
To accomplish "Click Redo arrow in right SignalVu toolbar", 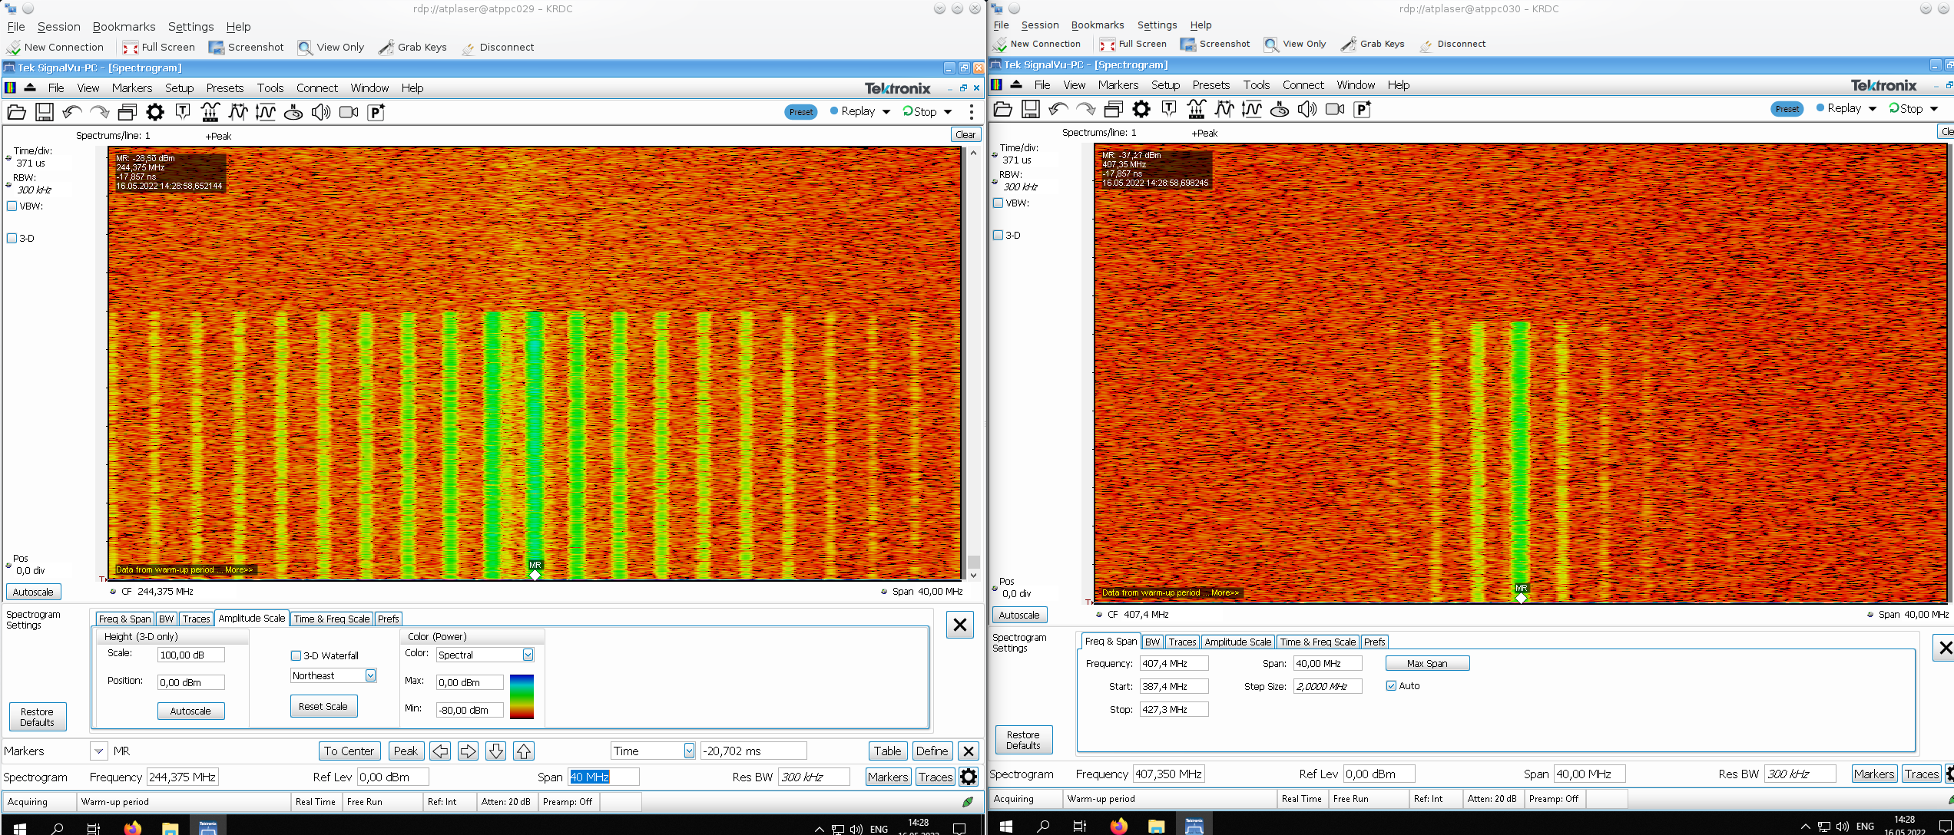I will (x=1086, y=109).
